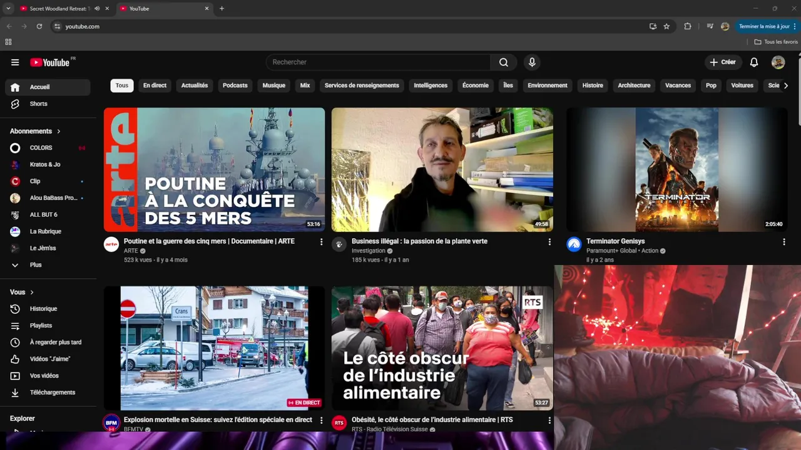The height and width of the screenshot is (450, 801).
Task: Select the Mix filter chip
Action: (x=305, y=86)
